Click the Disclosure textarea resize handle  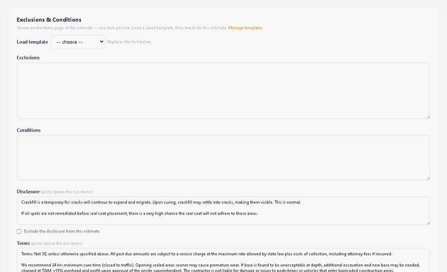[428, 222]
